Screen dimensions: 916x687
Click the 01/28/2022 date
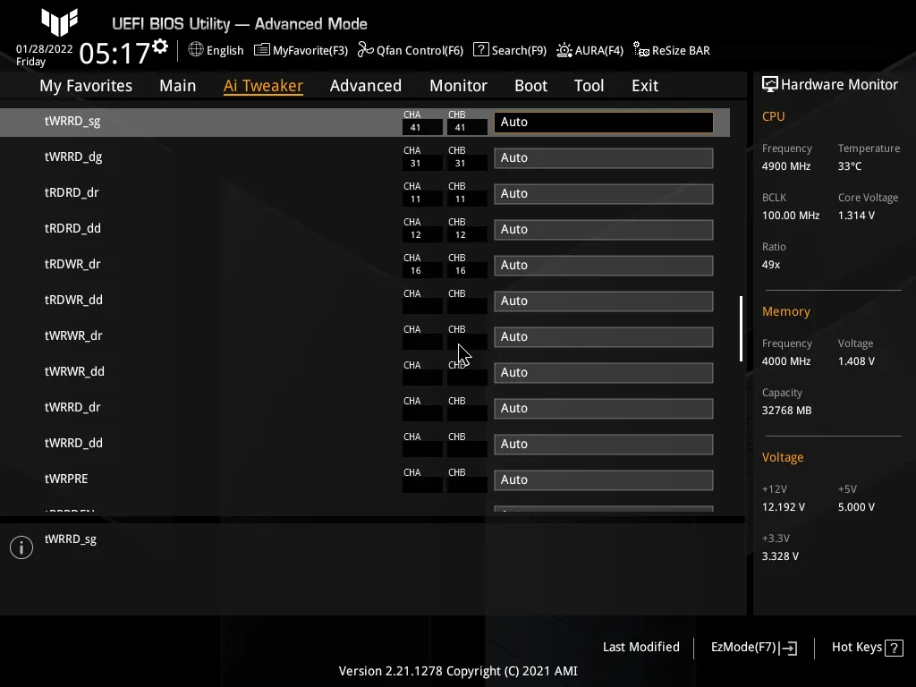[x=45, y=49]
